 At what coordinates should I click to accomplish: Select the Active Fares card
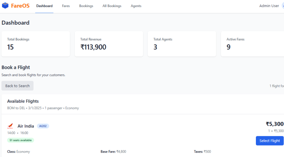[253, 44]
